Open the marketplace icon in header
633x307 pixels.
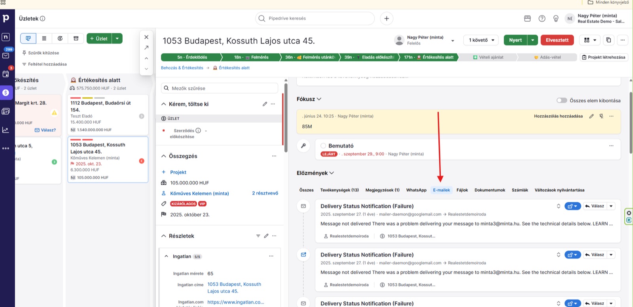coord(527,19)
